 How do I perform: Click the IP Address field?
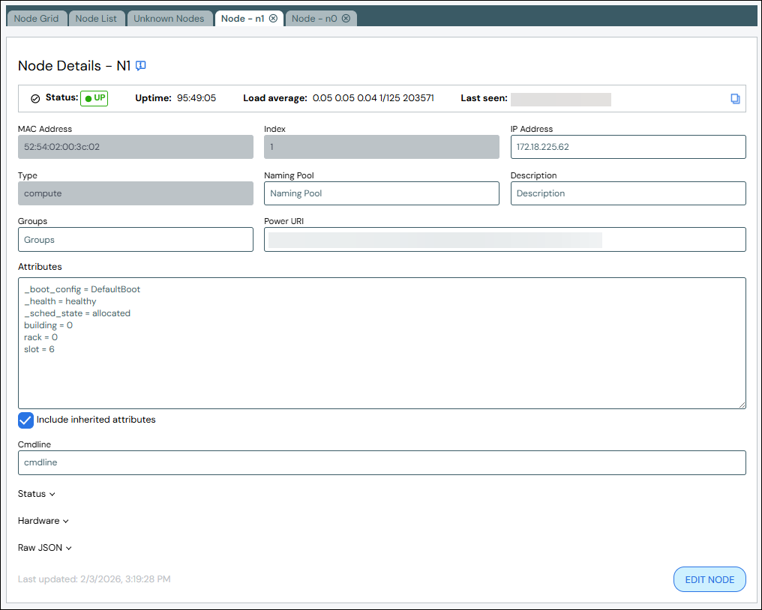coord(628,147)
